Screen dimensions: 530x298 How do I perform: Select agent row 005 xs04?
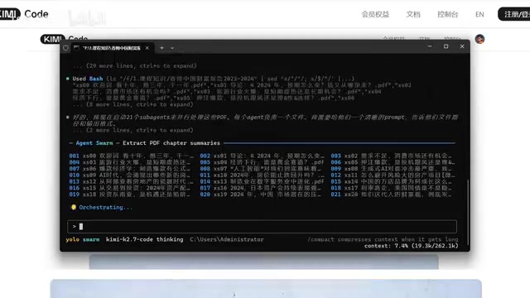click(262, 162)
